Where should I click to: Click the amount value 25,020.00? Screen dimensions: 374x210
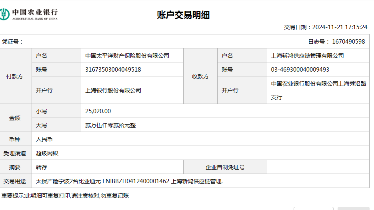point(98,111)
